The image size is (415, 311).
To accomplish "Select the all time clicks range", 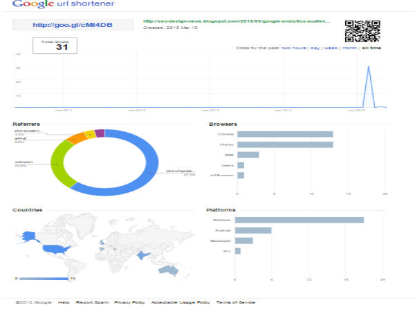I will pyautogui.click(x=371, y=48).
